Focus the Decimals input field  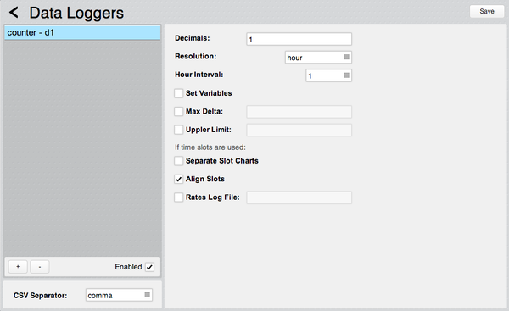[x=299, y=39]
